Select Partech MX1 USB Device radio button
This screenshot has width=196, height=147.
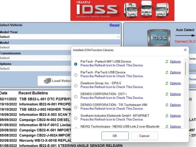[x=76, y=64]
